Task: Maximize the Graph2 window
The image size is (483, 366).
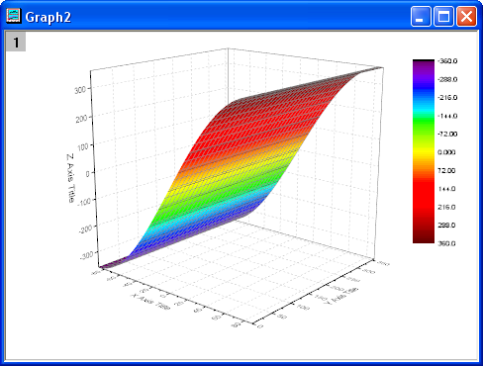Action: (x=443, y=16)
